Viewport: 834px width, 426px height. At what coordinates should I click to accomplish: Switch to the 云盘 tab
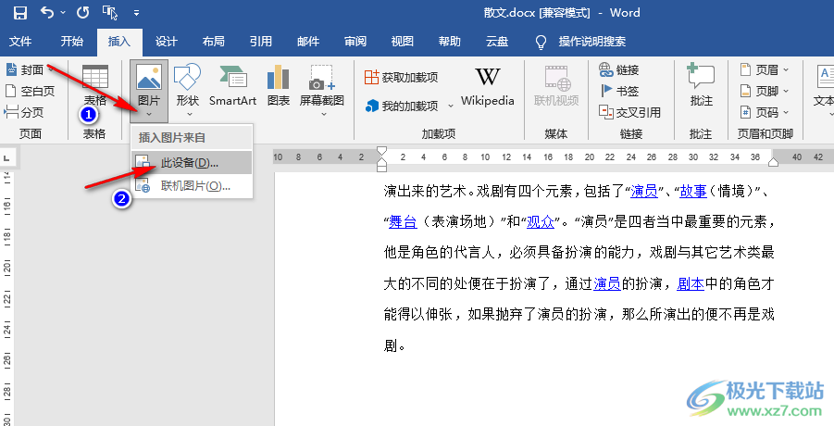[x=497, y=42]
